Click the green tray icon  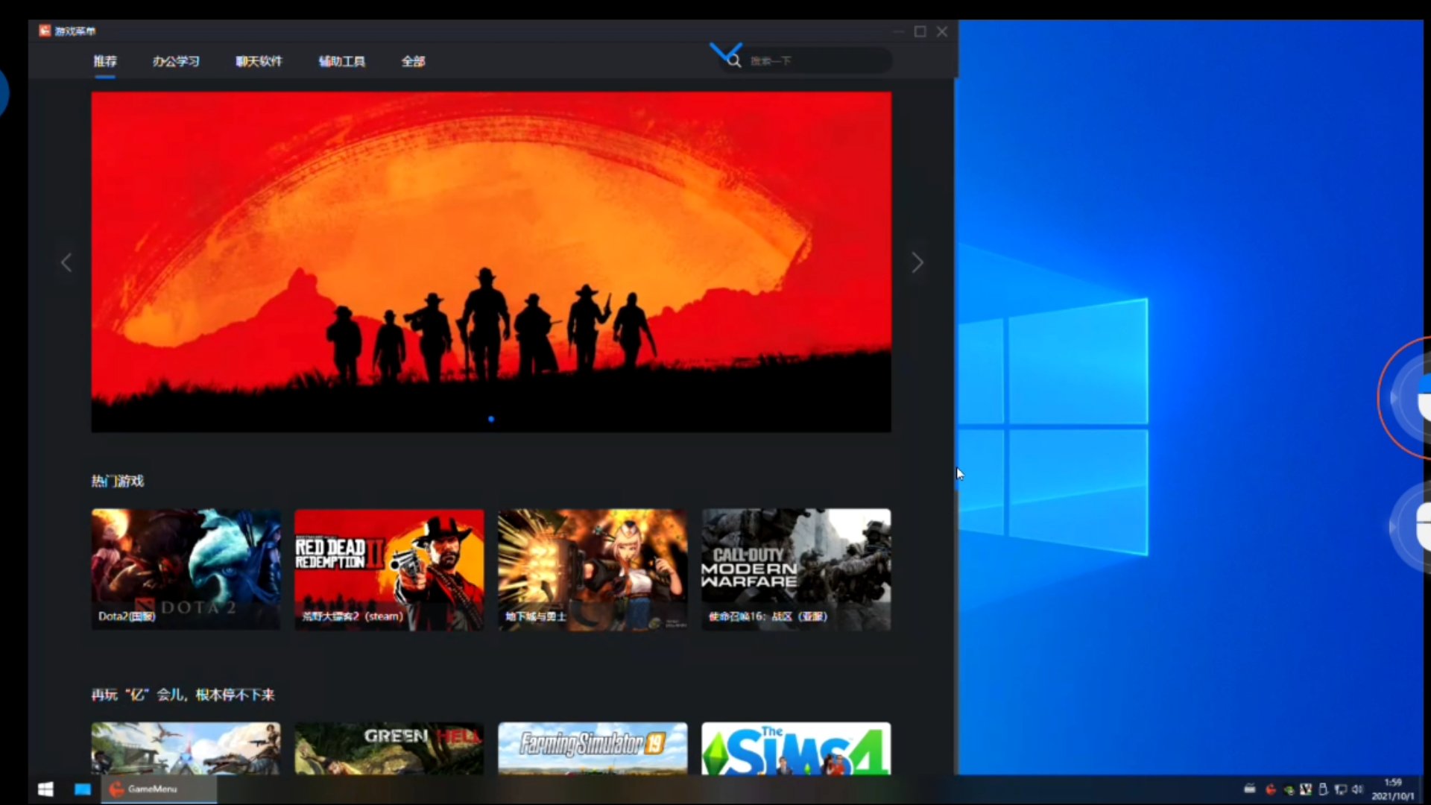[x=1289, y=789]
